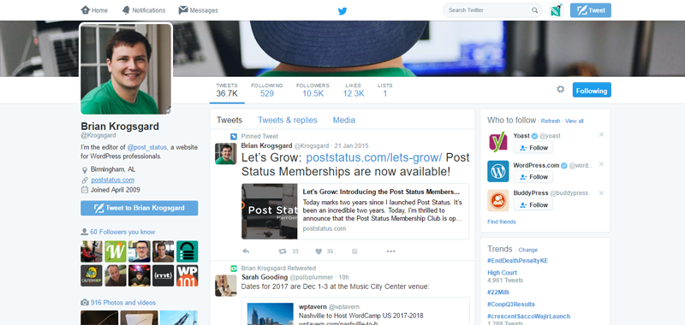The image size is (685, 325).
Task: View the Likes count 12.3K
Action: pos(354,90)
